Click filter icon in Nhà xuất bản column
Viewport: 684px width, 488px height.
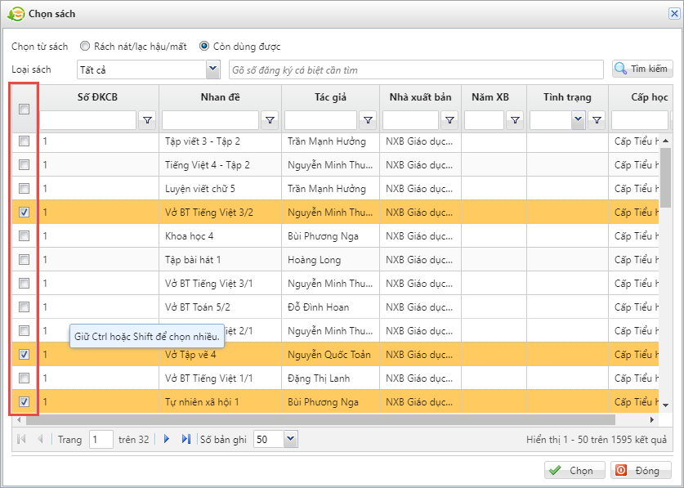coord(449,121)
